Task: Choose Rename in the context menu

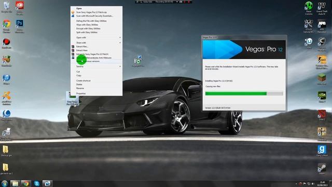Action: point(96,88)
